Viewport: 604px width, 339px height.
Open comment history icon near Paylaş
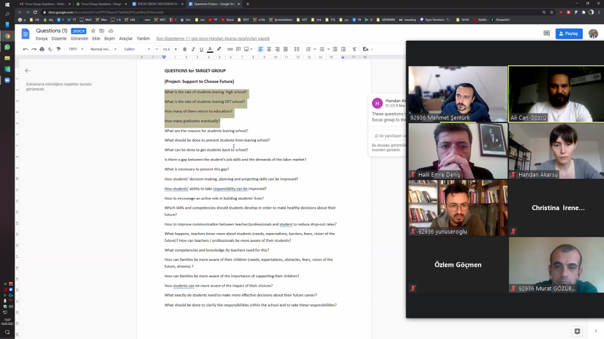coord(547,34)
